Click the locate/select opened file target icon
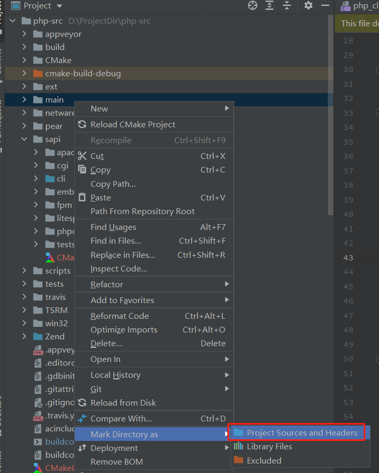 pyautogui.click(x=253, y=5)
